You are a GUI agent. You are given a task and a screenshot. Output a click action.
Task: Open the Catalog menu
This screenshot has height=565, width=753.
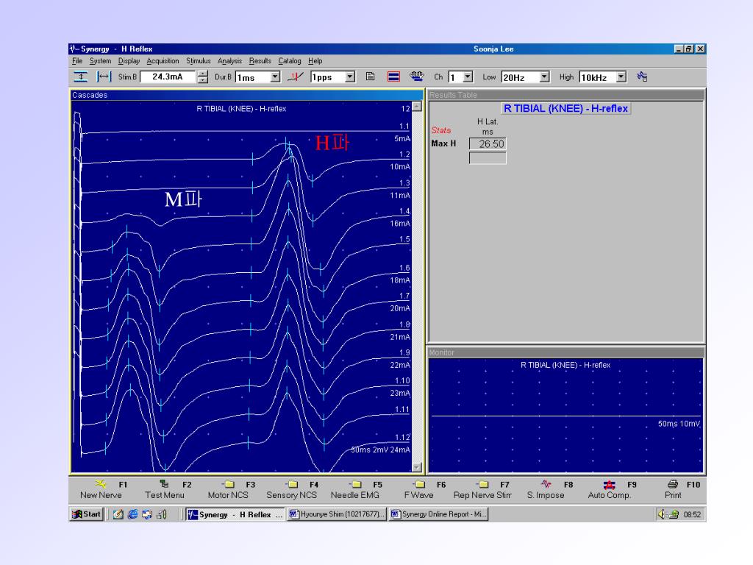click(x=290, y=61)
